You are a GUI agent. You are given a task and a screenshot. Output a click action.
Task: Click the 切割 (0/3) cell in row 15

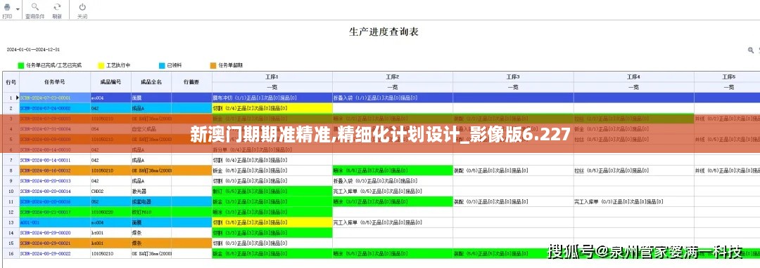click(272, 243)
